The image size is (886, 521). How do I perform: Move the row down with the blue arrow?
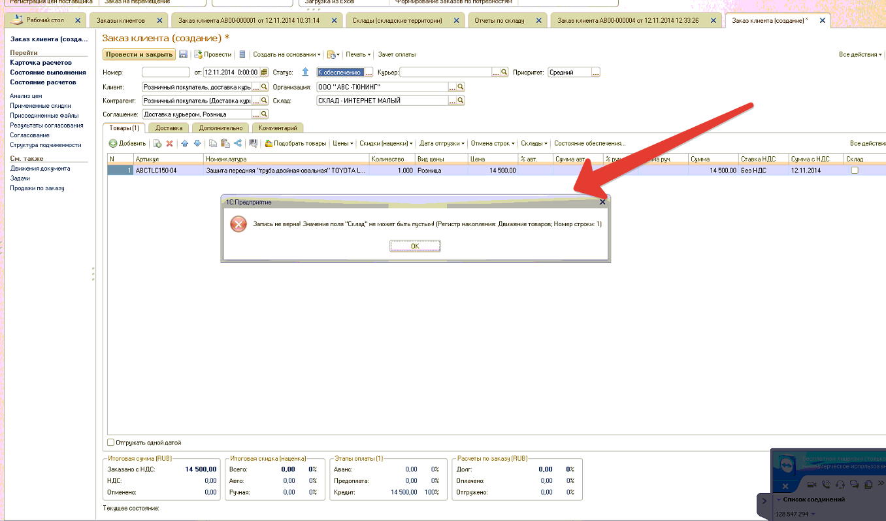click(197, 143)
